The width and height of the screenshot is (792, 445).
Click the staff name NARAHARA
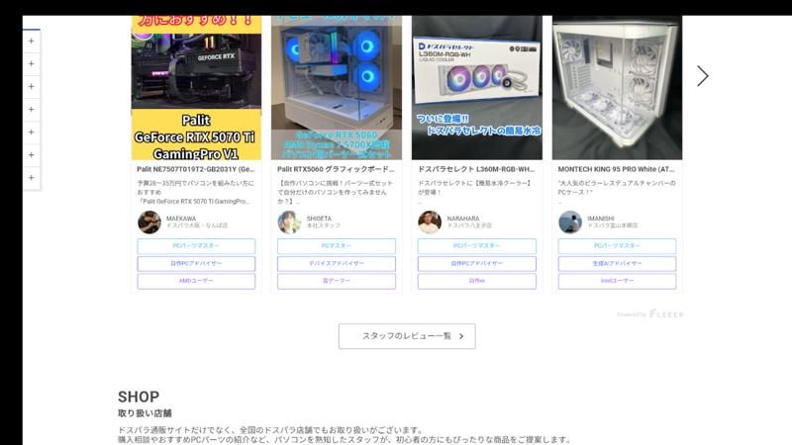(x=463, y=219)
